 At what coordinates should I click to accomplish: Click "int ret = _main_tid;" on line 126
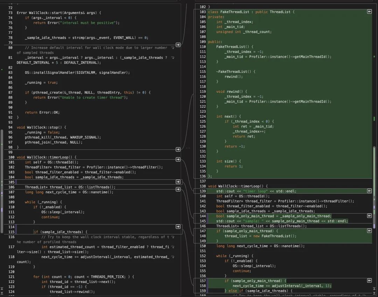coord(253,126)
